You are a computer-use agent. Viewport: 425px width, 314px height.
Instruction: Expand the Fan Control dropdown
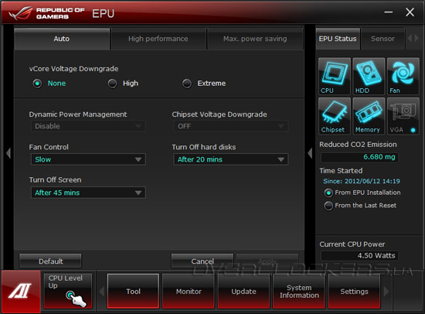(x=88, y=159)
